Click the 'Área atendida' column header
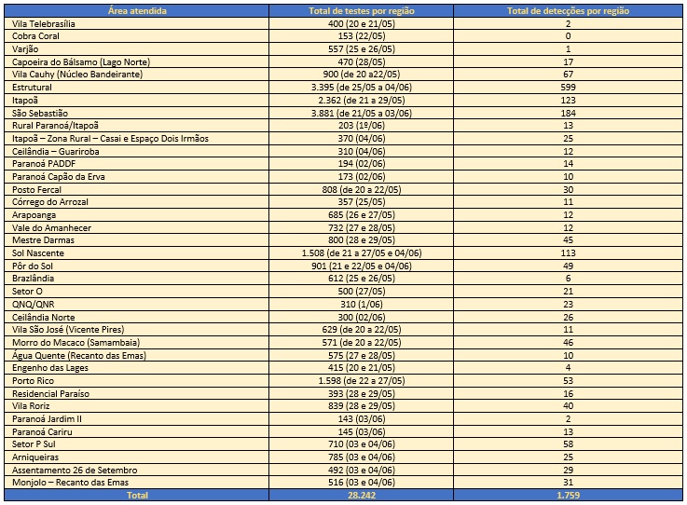The height and width of the screenshot is (505, 687). tap(137, 11)
